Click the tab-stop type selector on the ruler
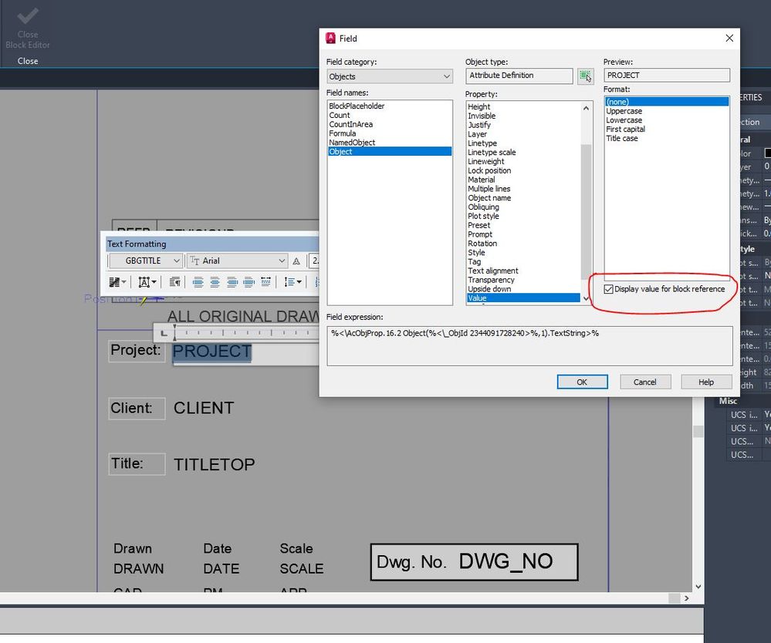 click(x=164, y=334)
